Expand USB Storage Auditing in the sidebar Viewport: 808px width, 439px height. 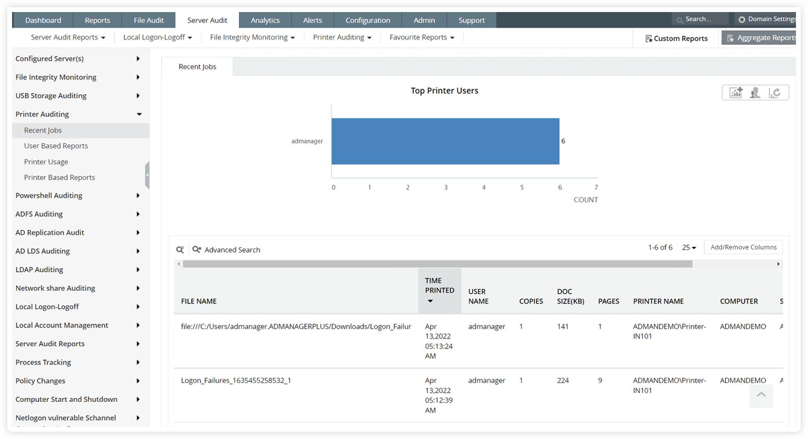click(x=50, y=95)
